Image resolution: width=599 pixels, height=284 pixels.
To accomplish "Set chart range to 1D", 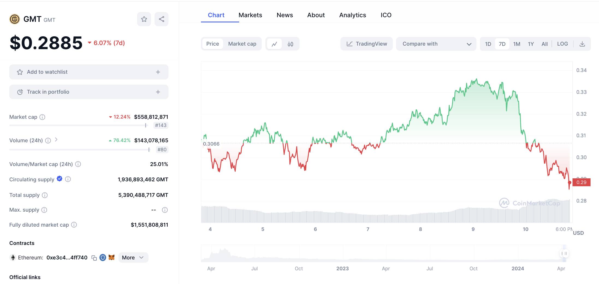I will point(488,44).
